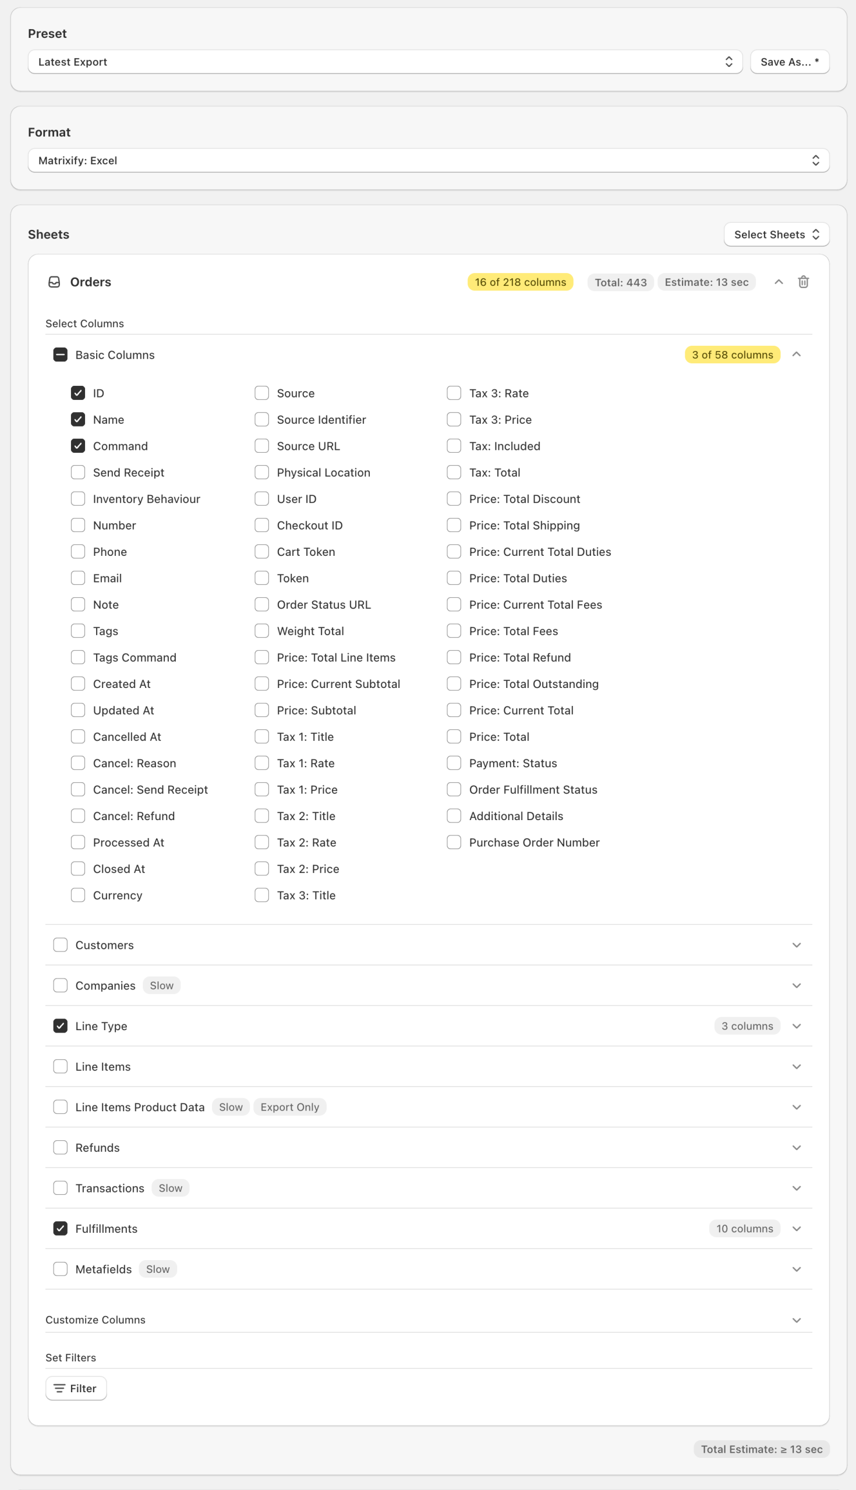
Task: Expand the Metafields column group
Action: [796, 1269]
